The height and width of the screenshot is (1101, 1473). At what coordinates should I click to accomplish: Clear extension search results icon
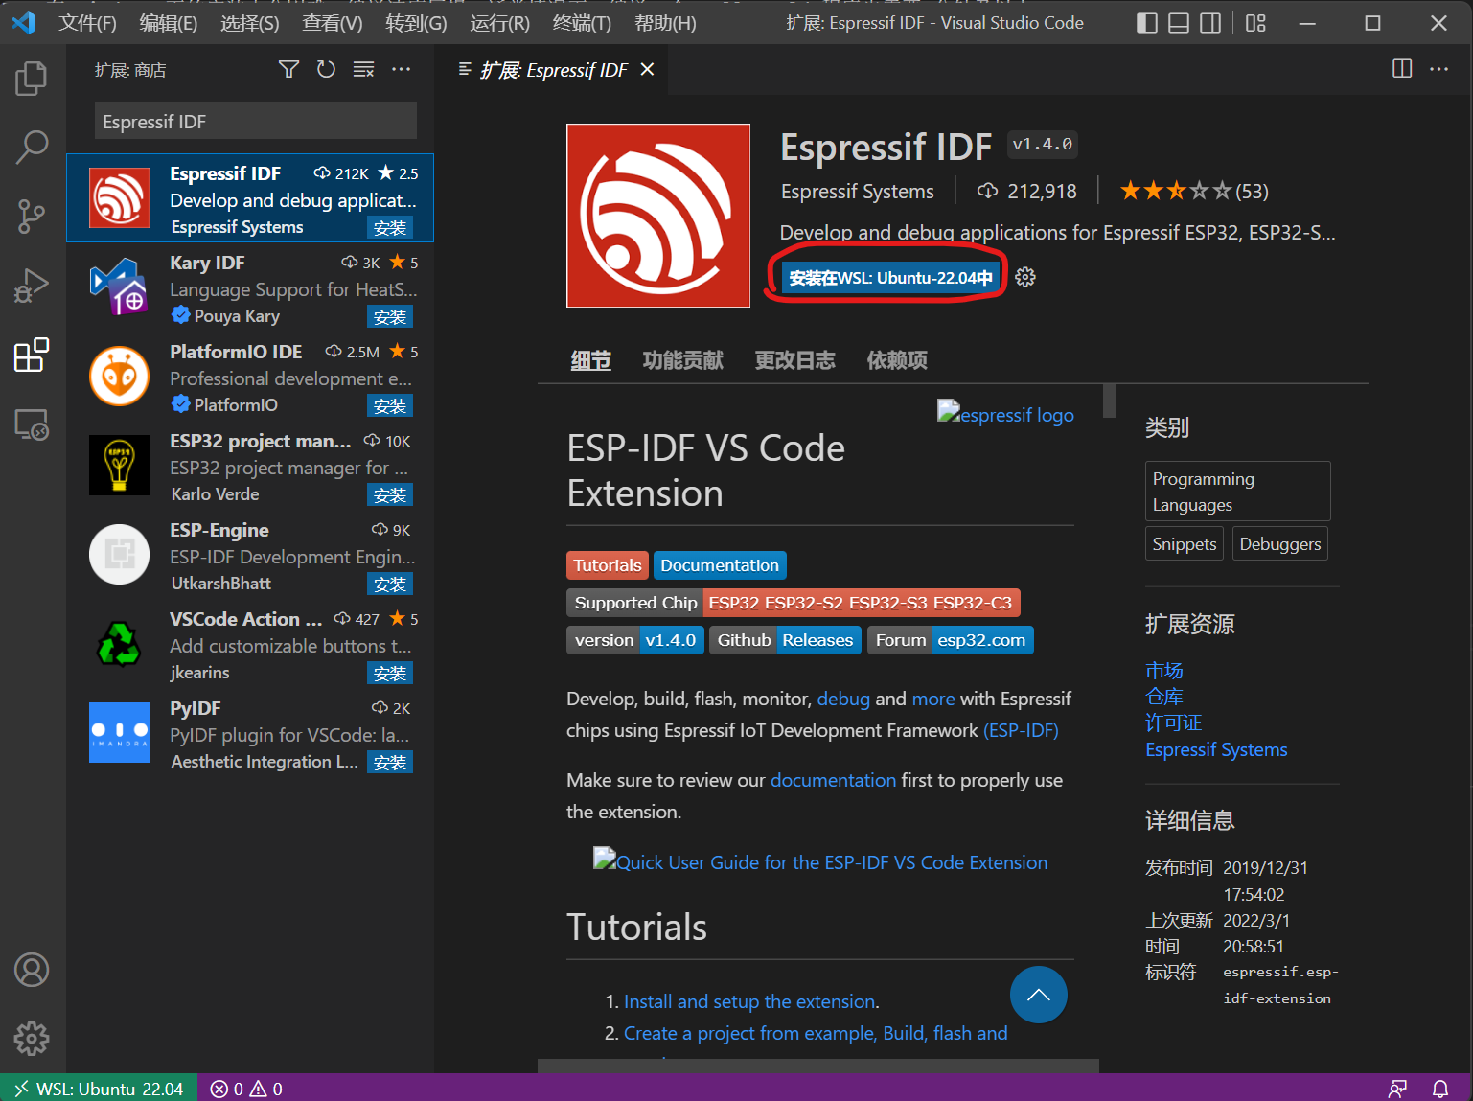pos(363,69)
